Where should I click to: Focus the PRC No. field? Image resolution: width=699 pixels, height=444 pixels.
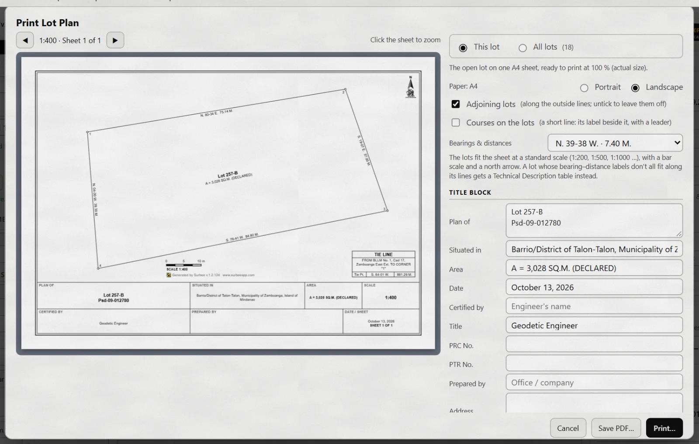point(594,344)
